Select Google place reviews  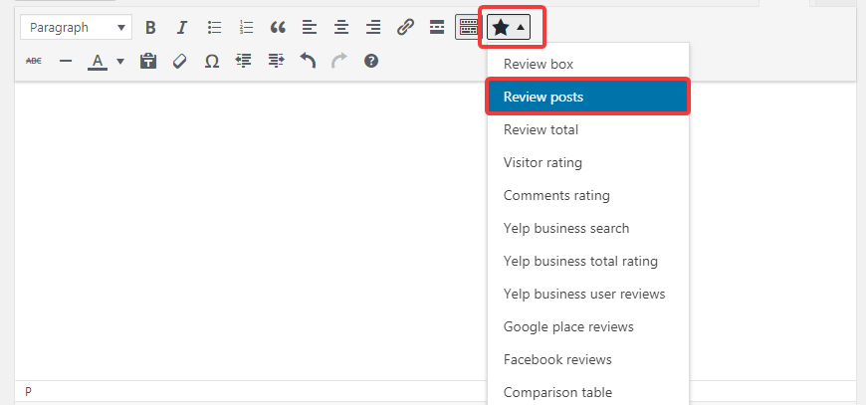point(588,326)
